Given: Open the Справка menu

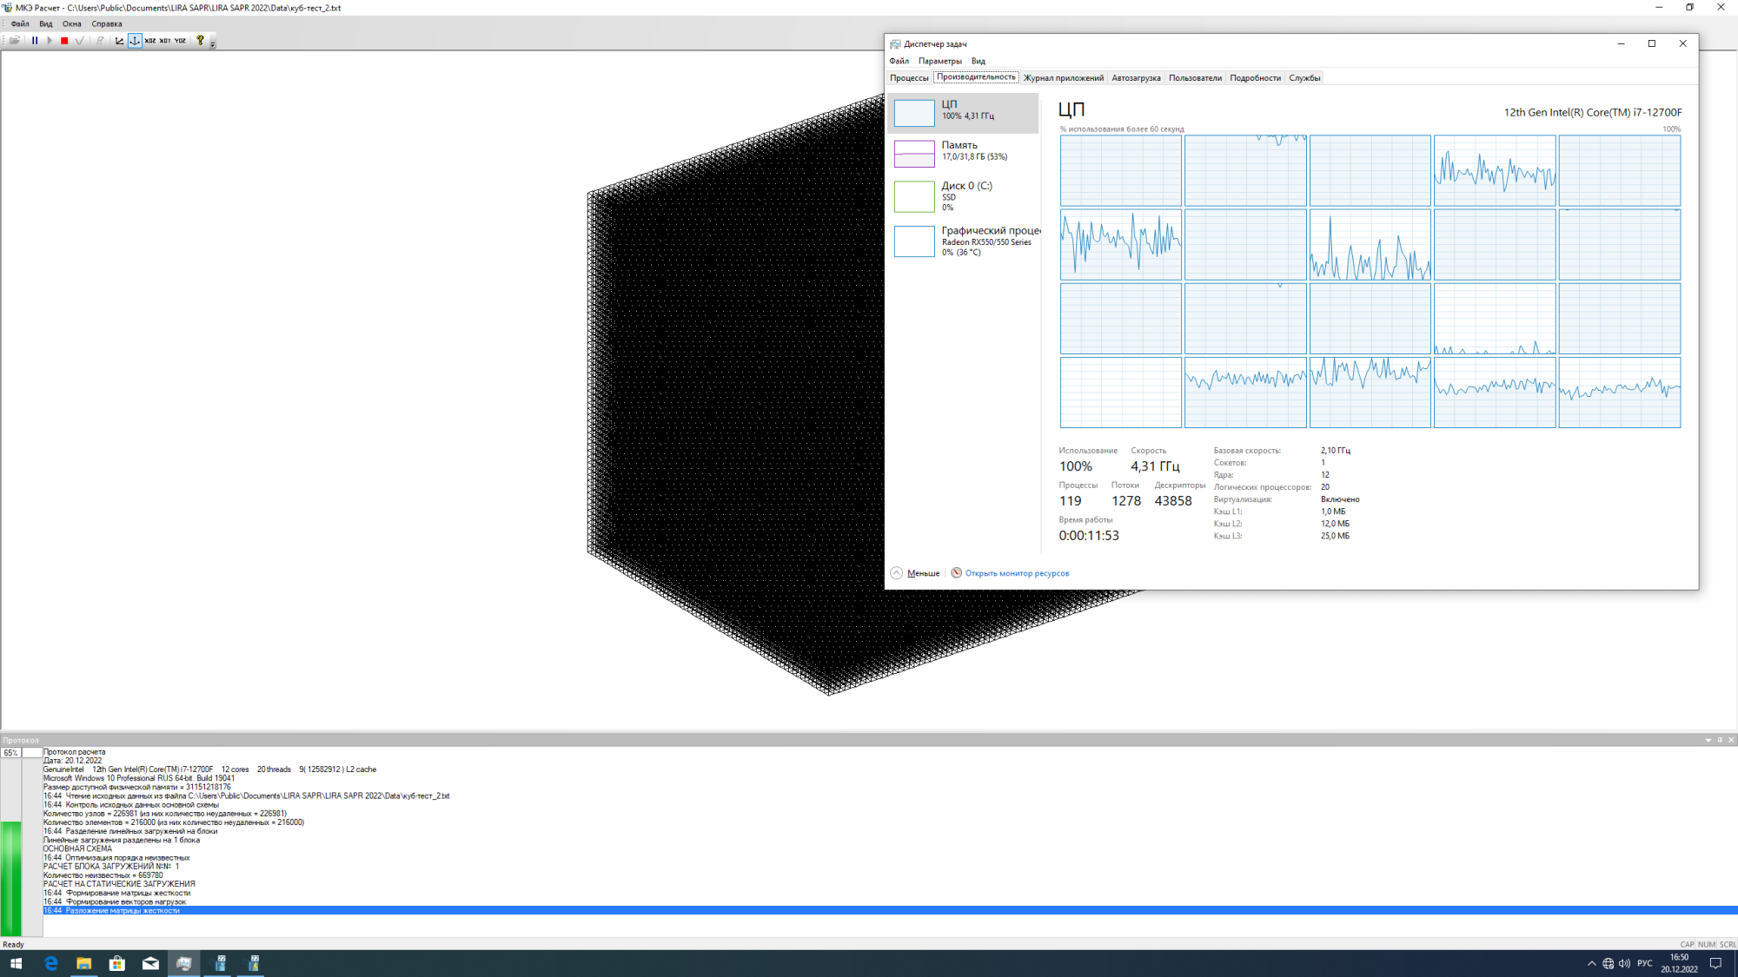Looking at the screenshot, I should pyautogui.click(x=107, y=24).
